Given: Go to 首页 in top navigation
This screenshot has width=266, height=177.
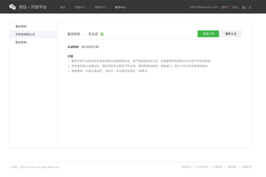Looking at the screenshot, I should pyautogui.click(x=62, y=7).
